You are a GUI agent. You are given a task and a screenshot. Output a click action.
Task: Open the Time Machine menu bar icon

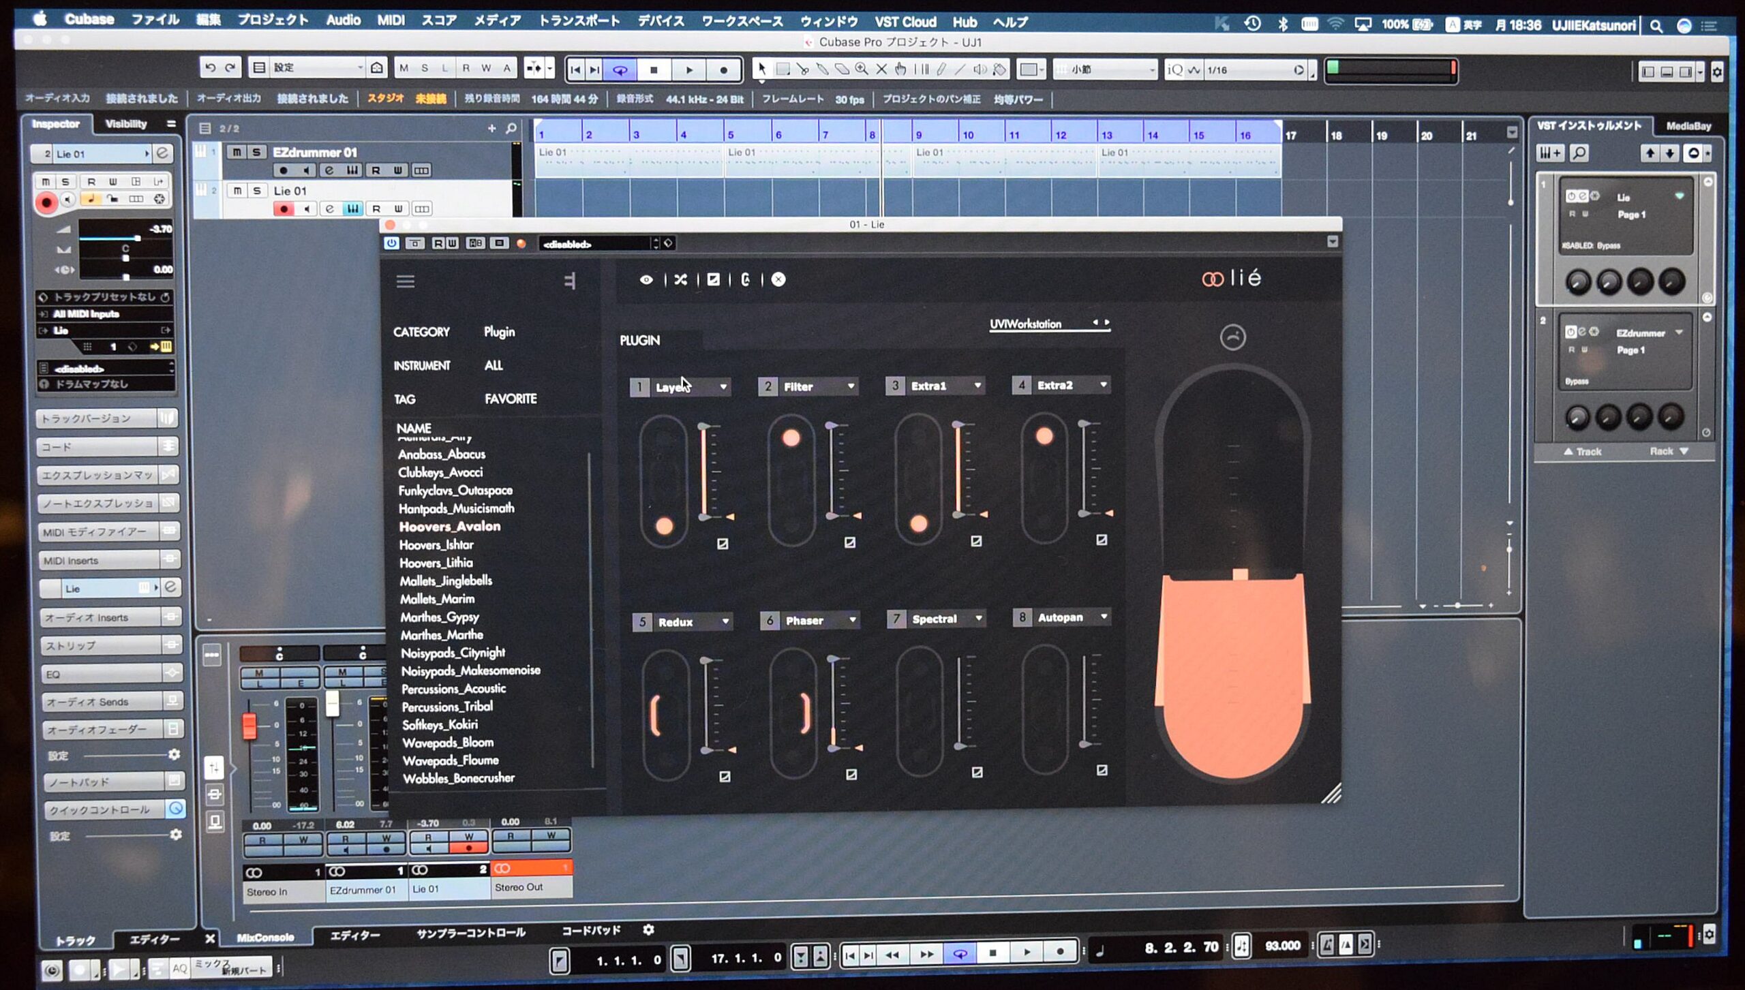tap(1253, 24)
